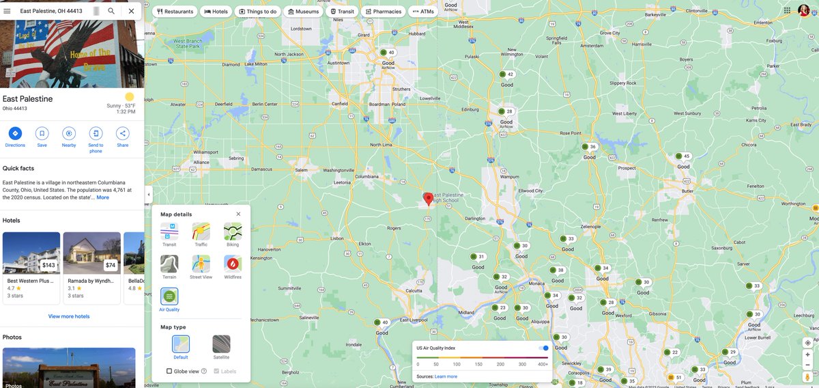Image resolution: width=819 pixels, height=388 pixels.
Task: Filter map by ATMs
Action: (x=423, y=12)
